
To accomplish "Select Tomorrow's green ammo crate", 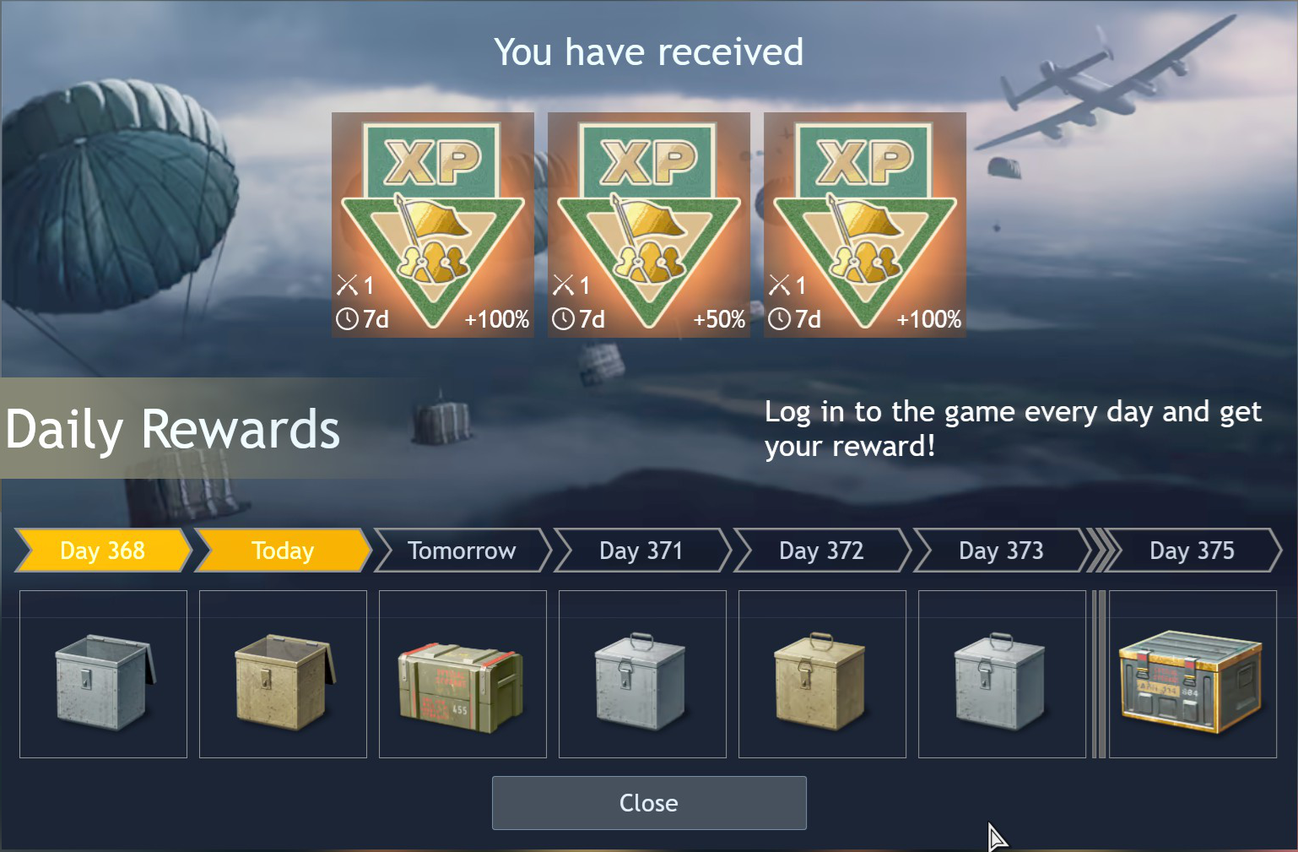I will [x=462, y=674].
